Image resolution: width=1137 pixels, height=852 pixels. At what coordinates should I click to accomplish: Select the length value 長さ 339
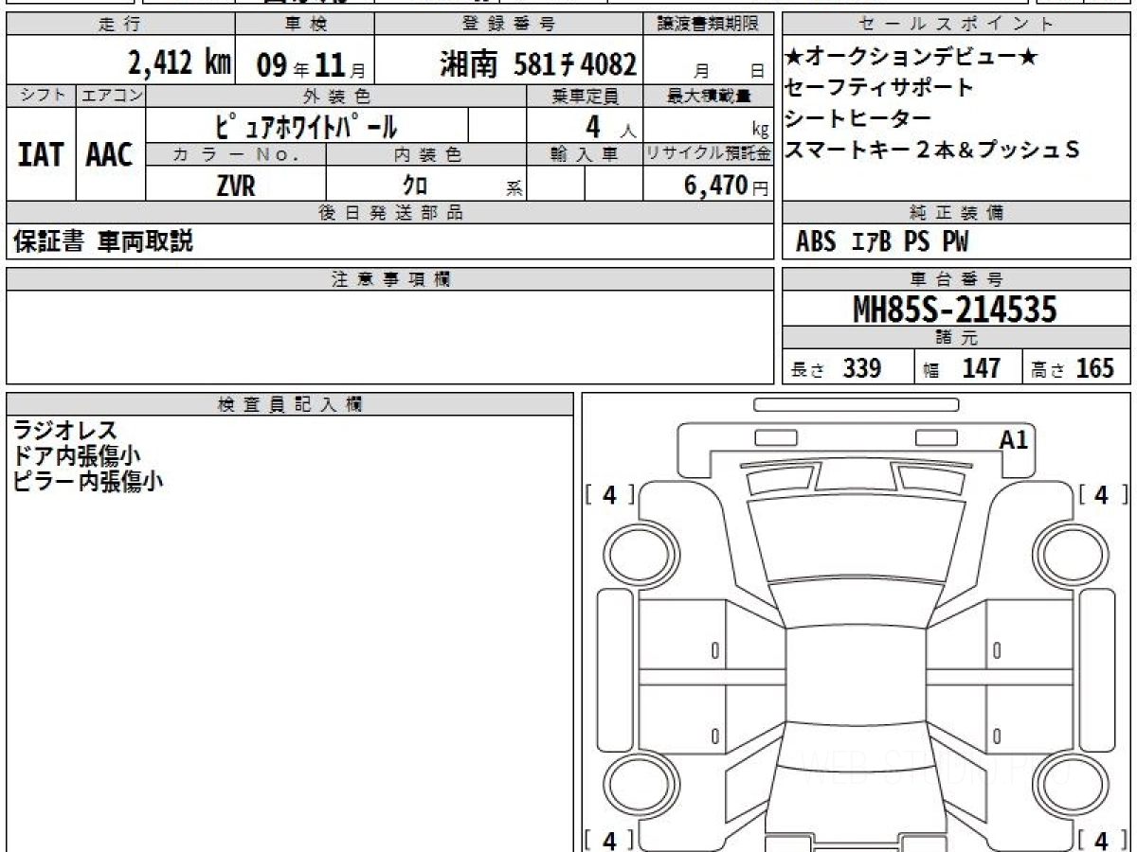tap(837, 368)
